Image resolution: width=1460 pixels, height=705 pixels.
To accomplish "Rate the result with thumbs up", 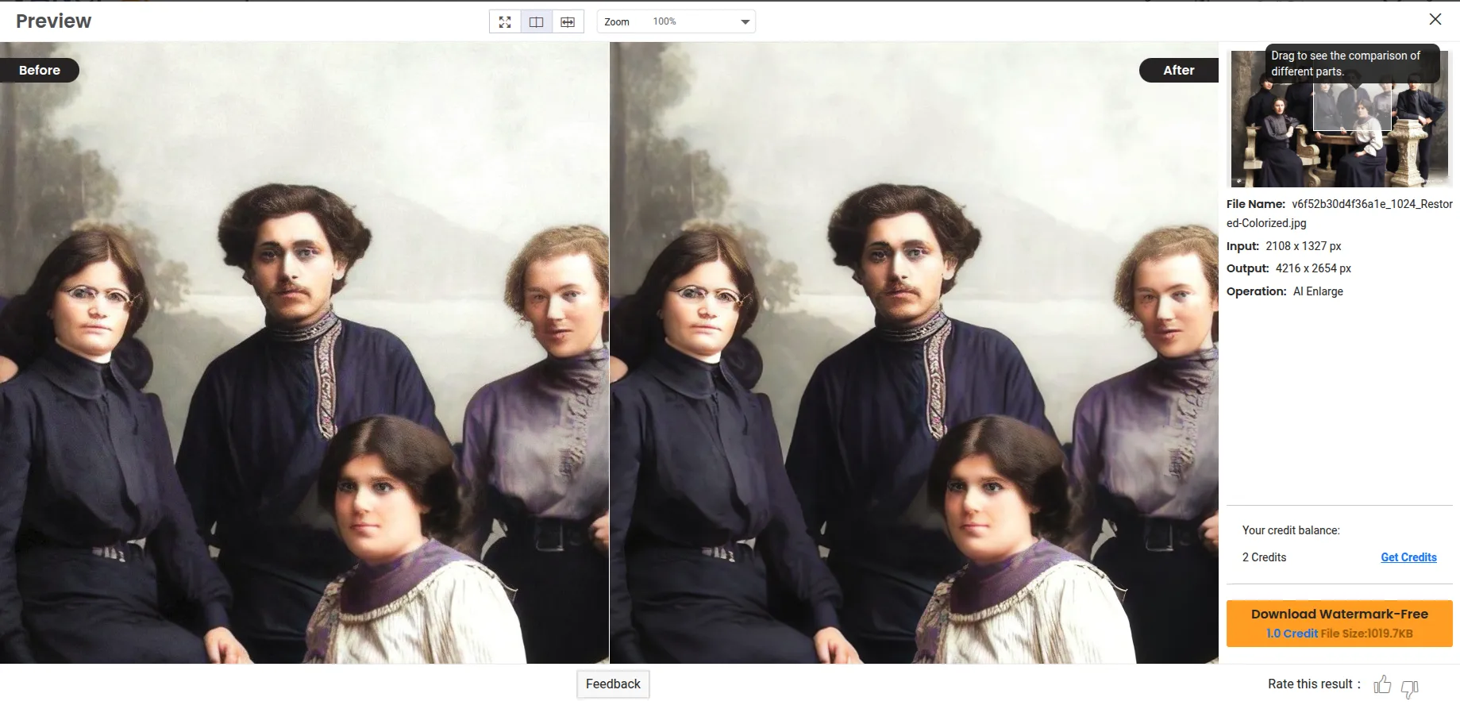I will pos(1382,684).
